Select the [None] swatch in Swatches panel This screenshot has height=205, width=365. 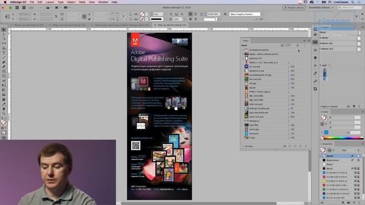click(341, 156)
